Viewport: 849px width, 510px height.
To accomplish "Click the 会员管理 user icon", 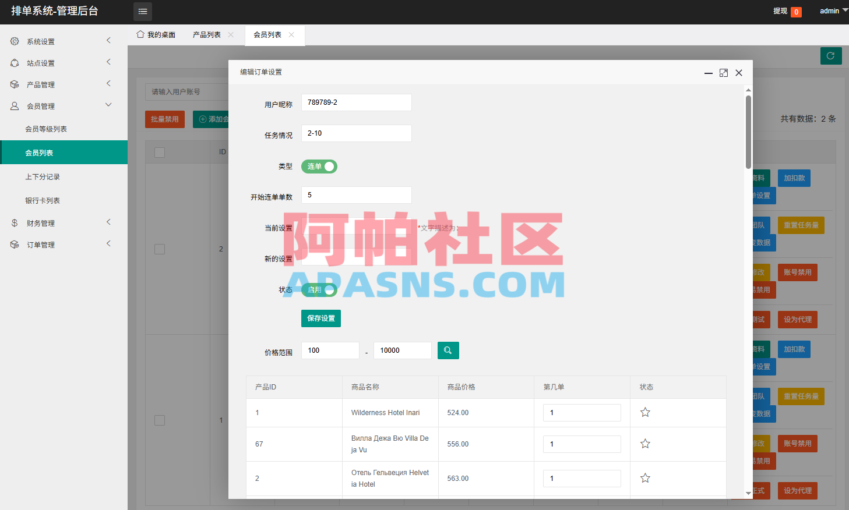I will pyautogui.click(x=15, y=106).
